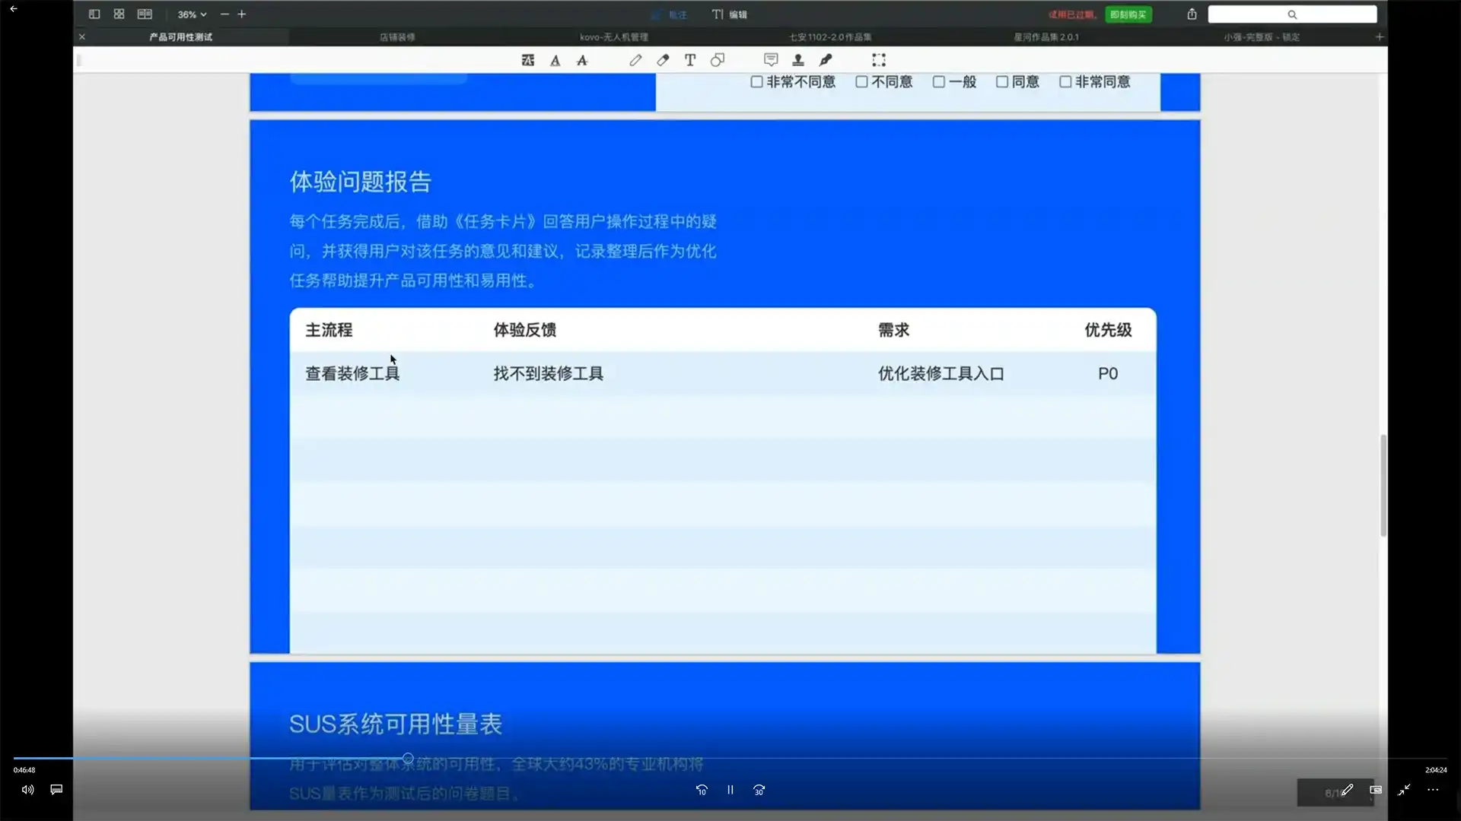Select the eraser tool
The height and width of the screenshot is (821, 1461).
[663, 60]
